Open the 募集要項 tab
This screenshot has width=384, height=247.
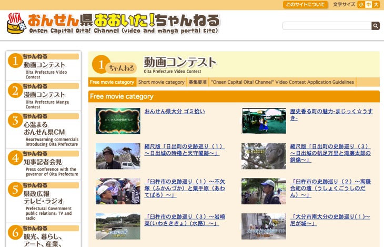point(197,82)
